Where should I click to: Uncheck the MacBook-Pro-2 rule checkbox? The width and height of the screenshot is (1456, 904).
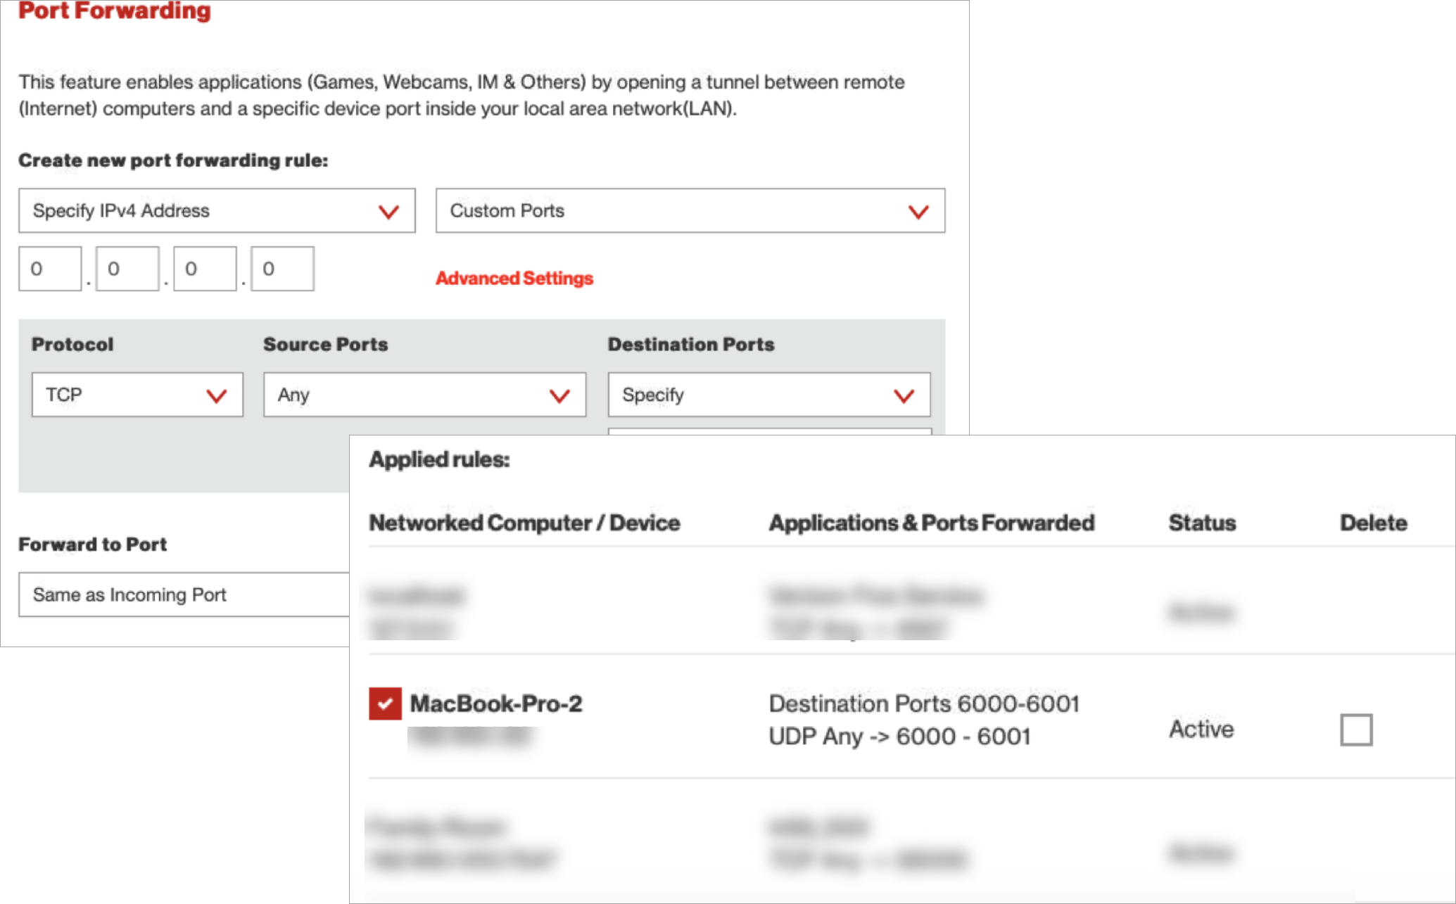385,704
